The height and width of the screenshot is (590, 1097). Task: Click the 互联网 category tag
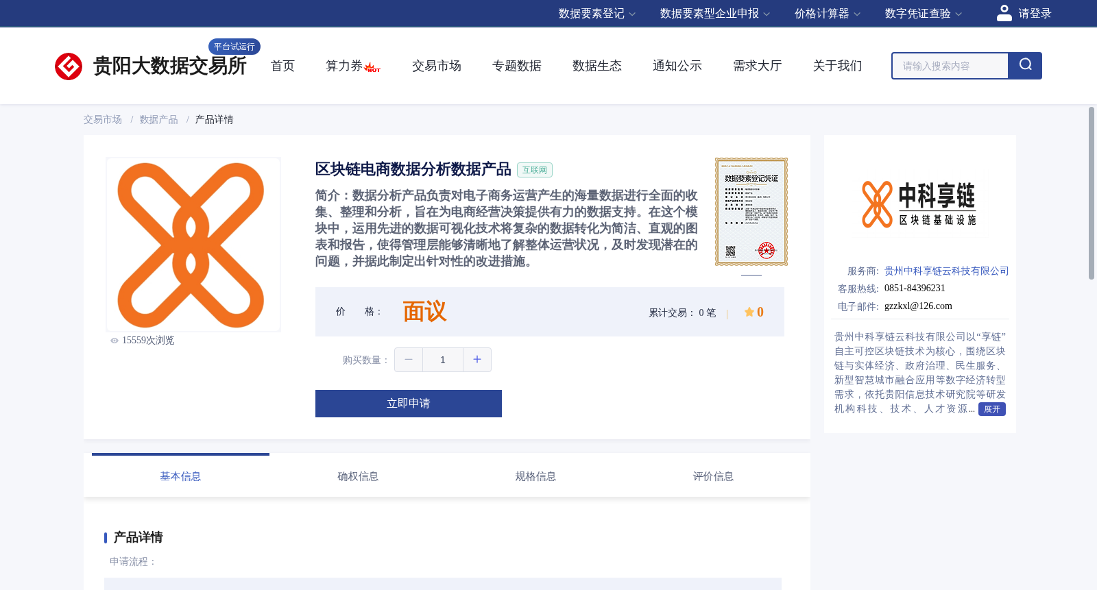pyautogui.click(x=535, y=171)
